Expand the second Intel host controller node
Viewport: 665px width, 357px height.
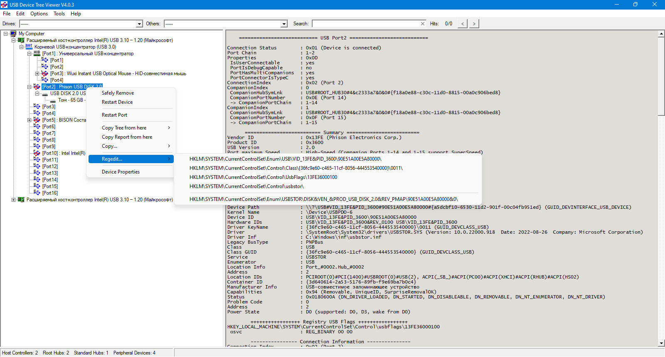(x=14, y=200)
